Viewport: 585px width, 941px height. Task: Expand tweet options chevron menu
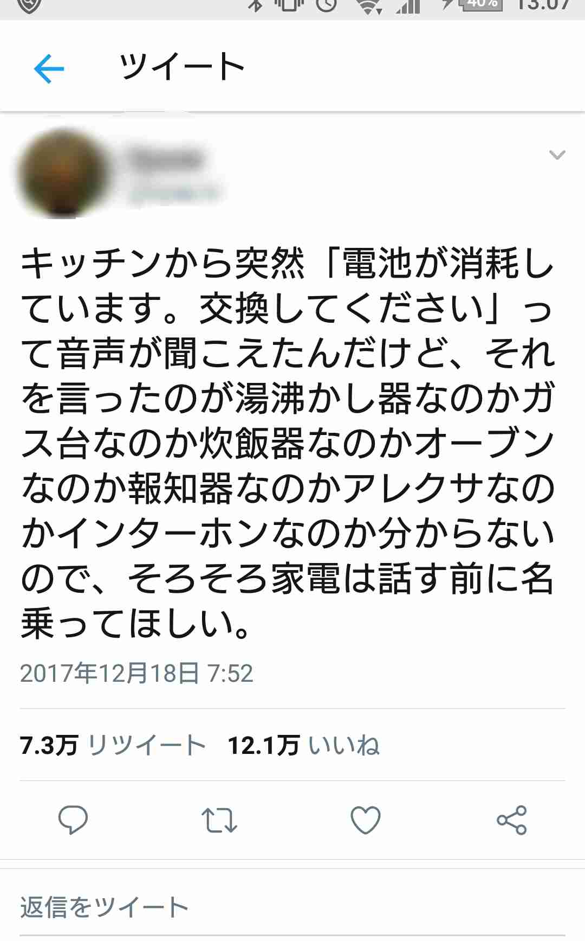pos(557,155)
